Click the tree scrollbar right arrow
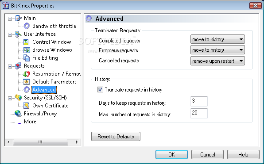This screenshot has height=164, width=264. click(77, 142)
